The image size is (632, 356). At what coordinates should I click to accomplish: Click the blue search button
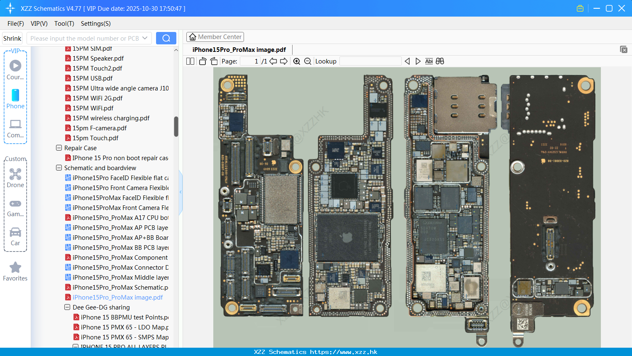click(x=166, y=38)
